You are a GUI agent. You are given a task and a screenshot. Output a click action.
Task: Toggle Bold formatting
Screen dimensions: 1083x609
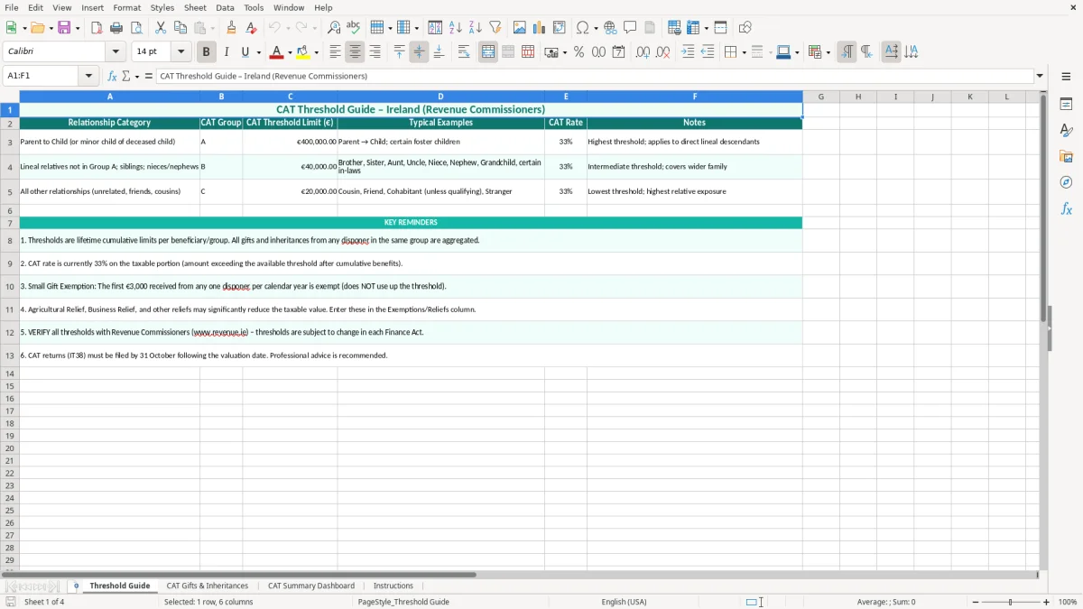coord(207,52)
